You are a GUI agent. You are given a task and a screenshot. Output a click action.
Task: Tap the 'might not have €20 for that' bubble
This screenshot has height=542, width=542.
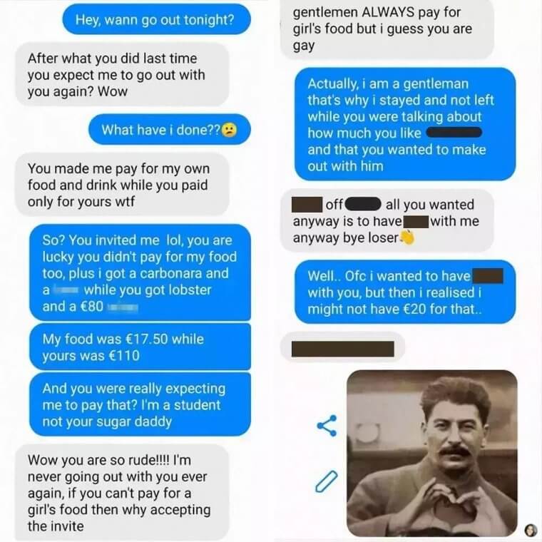405,292
